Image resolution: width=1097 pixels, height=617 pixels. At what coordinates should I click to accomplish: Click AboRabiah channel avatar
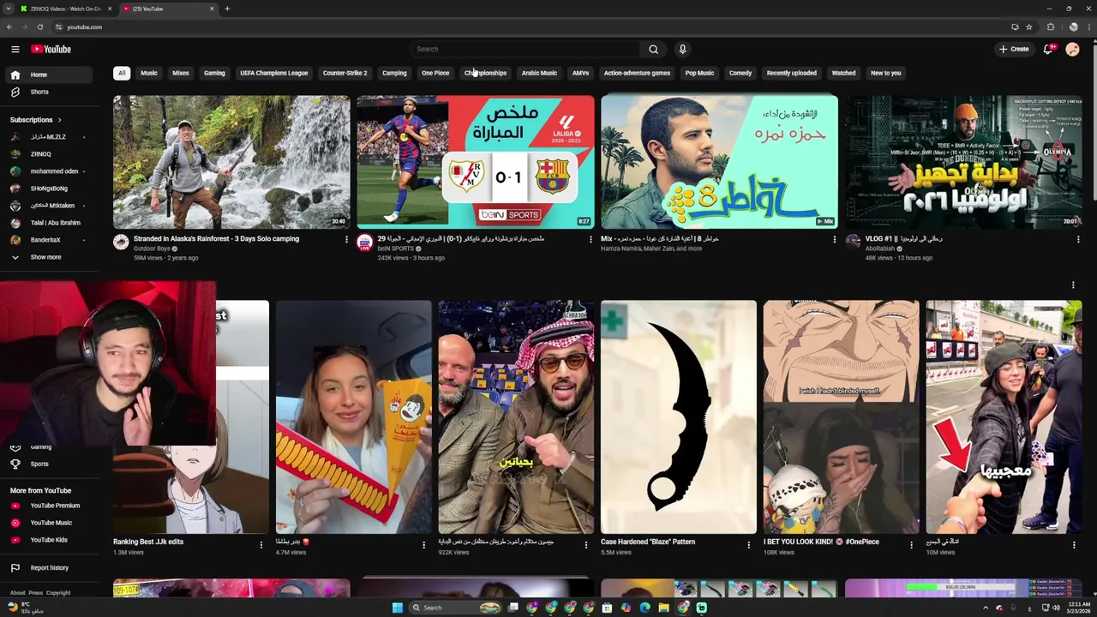(853, 243)
